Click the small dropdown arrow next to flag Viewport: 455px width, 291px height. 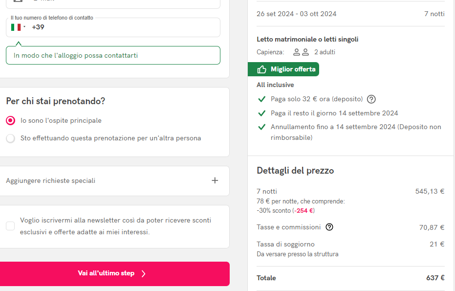24,27
